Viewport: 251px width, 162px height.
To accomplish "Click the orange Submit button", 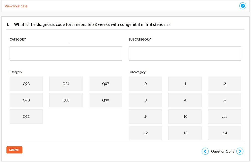I will click(14, 150).
